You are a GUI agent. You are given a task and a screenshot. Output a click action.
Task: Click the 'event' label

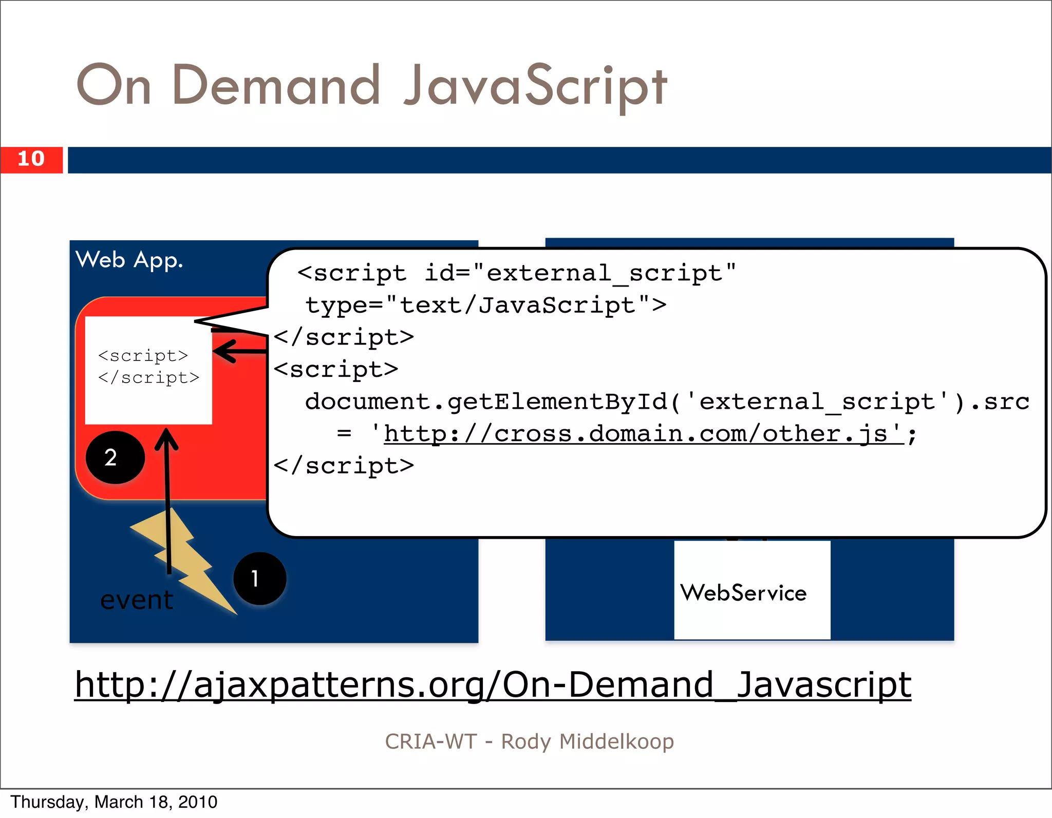137,600
